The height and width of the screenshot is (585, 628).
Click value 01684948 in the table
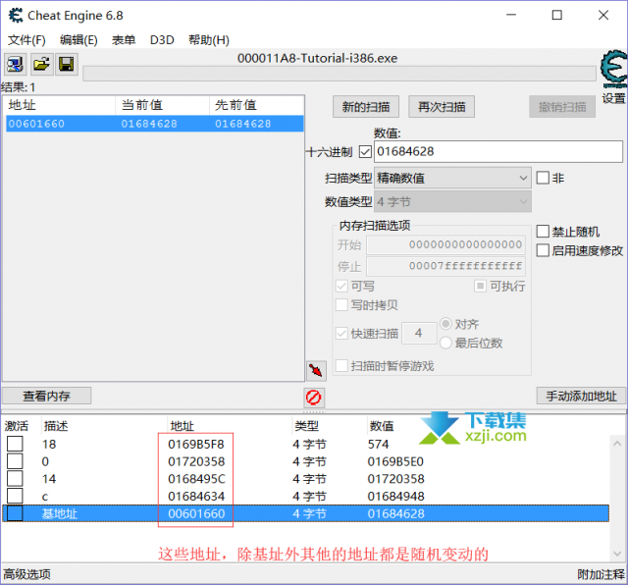point(395,496)
